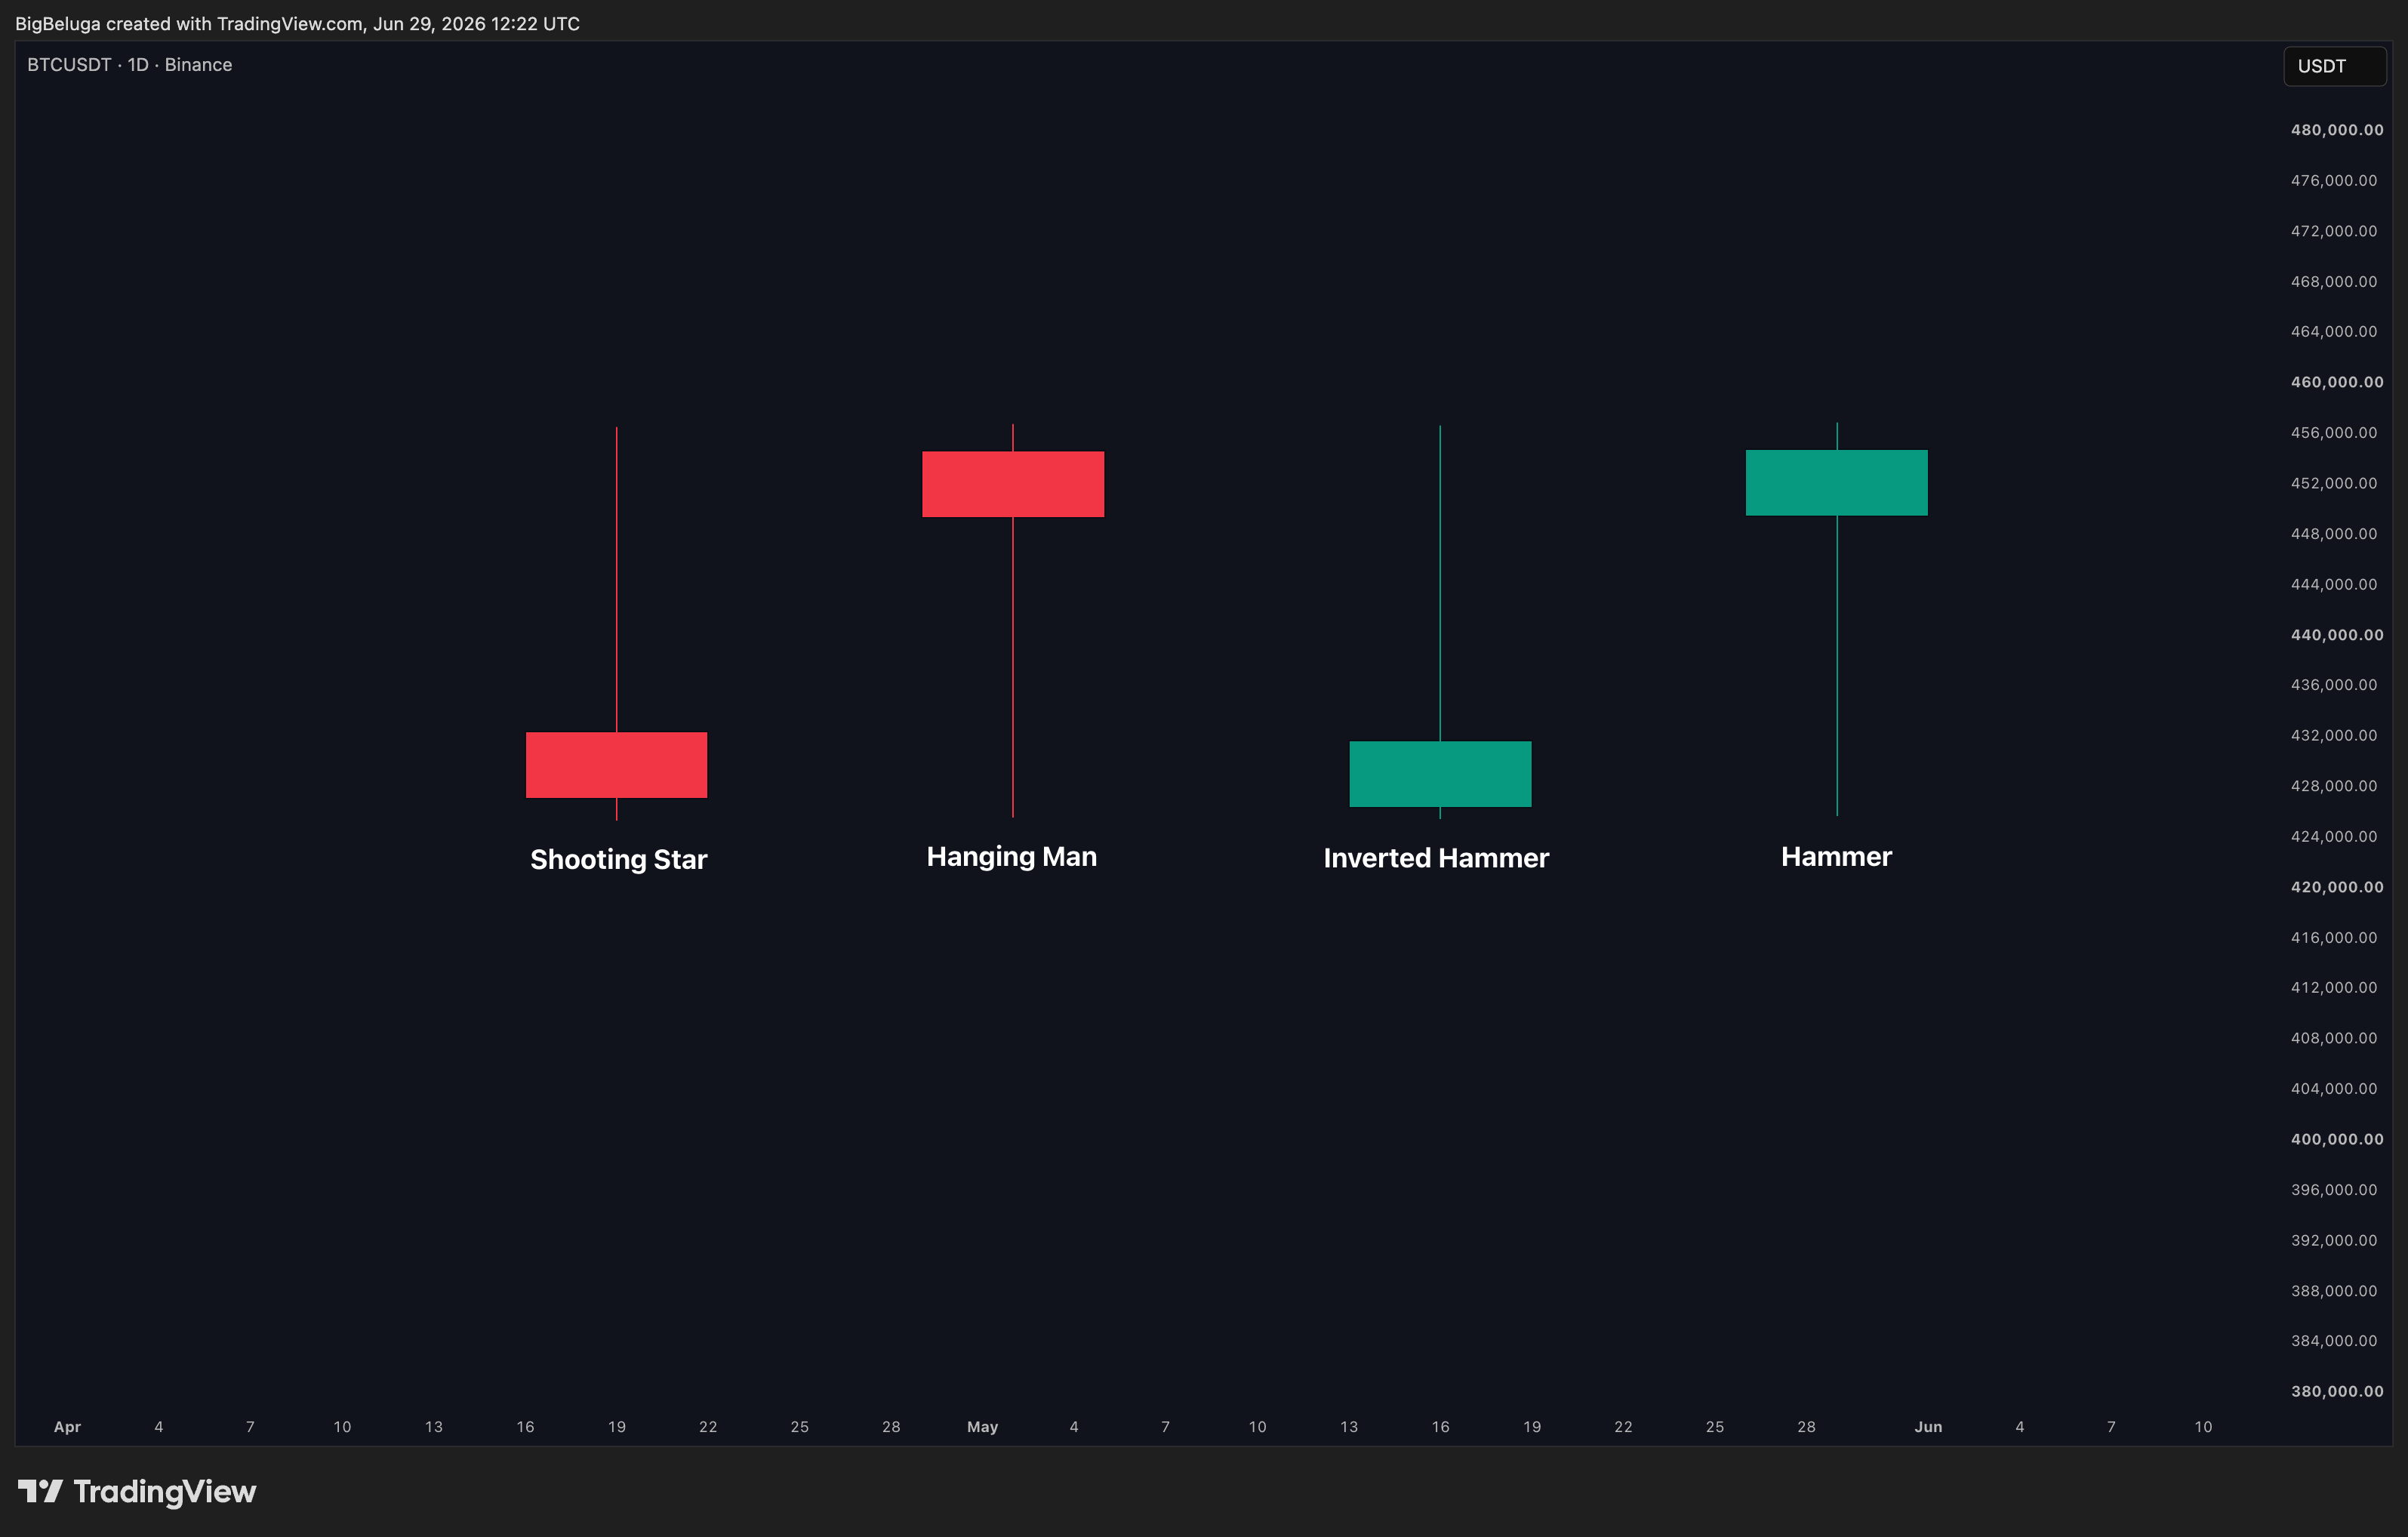The width and height of the screenshot is (2408, 1537).
Task: Click the May label on time axis
Action: click(x=982, y=1427)
